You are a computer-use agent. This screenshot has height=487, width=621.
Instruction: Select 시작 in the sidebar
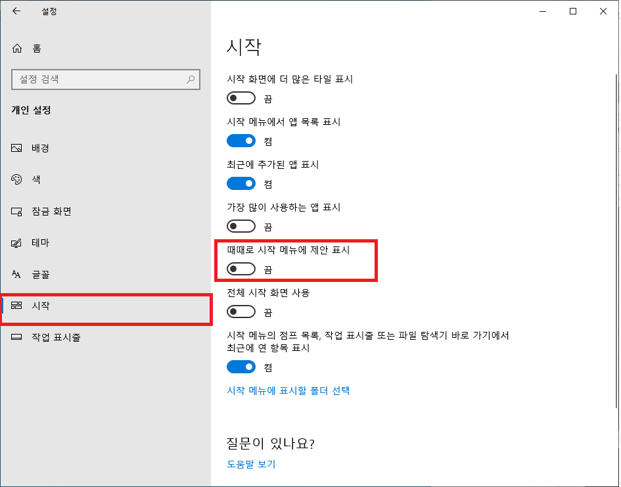(105, 306)
